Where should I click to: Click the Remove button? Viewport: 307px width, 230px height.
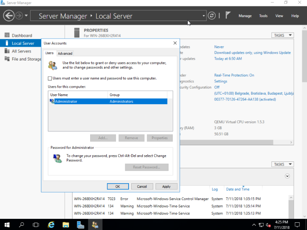point(131,138)
